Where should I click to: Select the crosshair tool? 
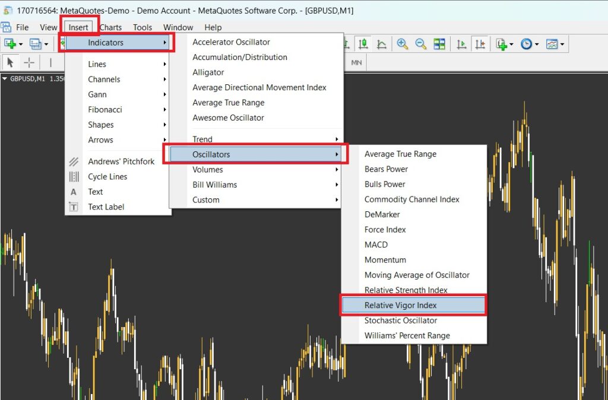pos(28,62)
